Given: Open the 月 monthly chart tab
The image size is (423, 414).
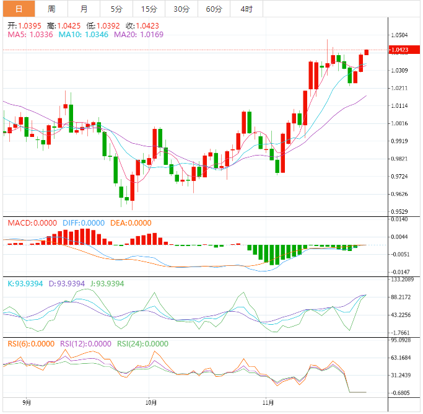Looking at the screenshot, I should 84,9.
